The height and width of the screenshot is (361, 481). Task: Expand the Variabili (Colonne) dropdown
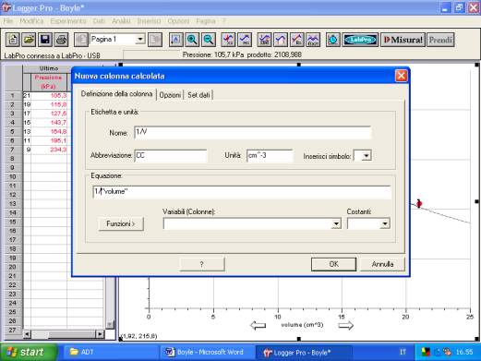[336, 223]
